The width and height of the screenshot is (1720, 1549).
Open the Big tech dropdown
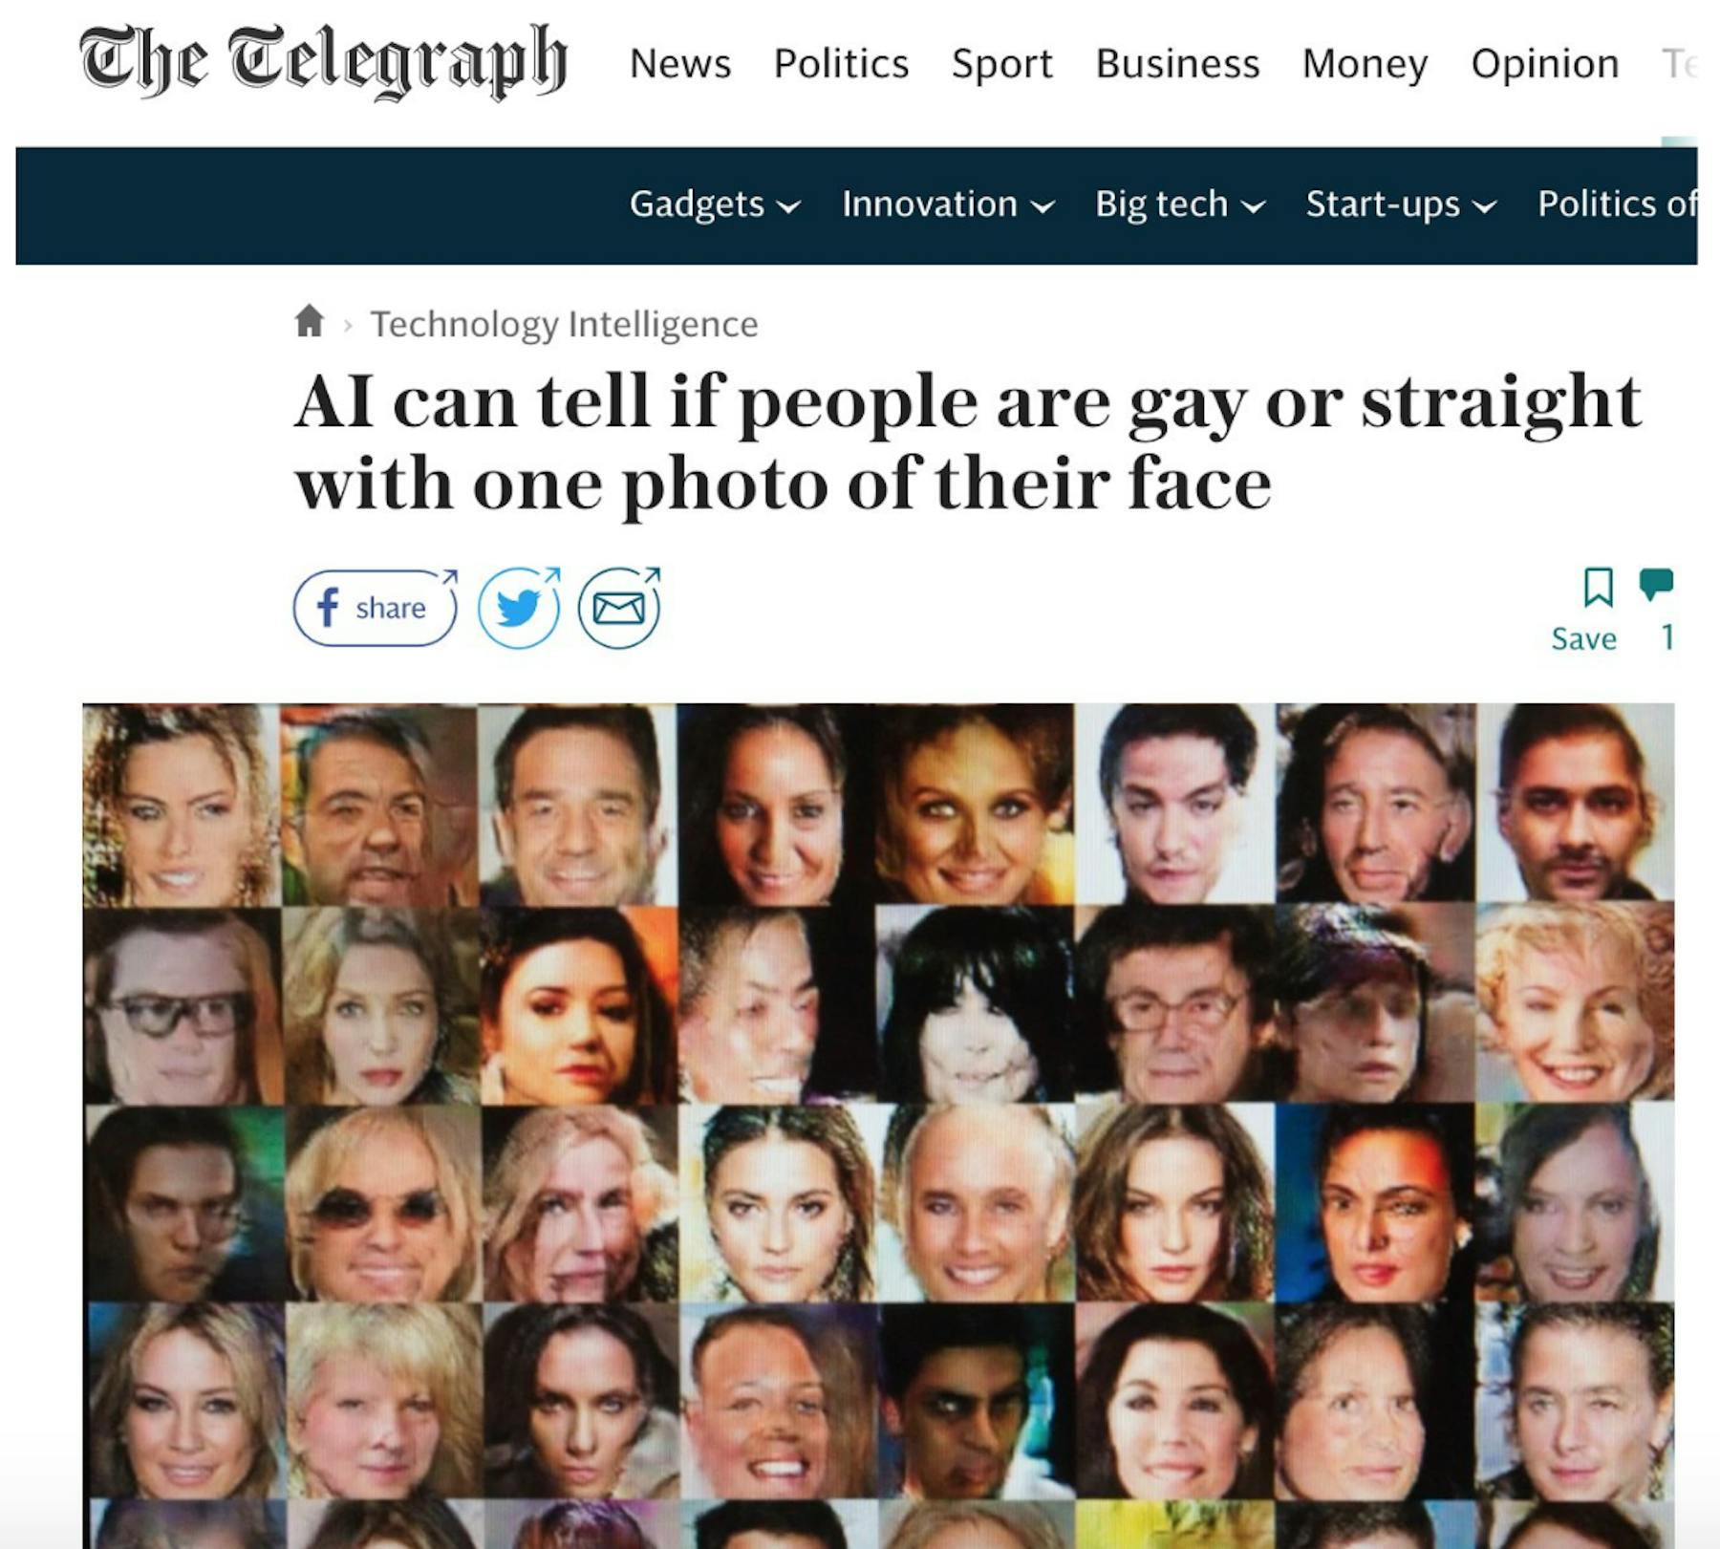click(x=1180, y=204)
